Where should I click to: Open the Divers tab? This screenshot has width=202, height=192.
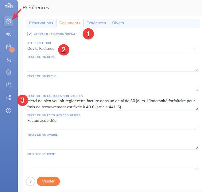118,23
